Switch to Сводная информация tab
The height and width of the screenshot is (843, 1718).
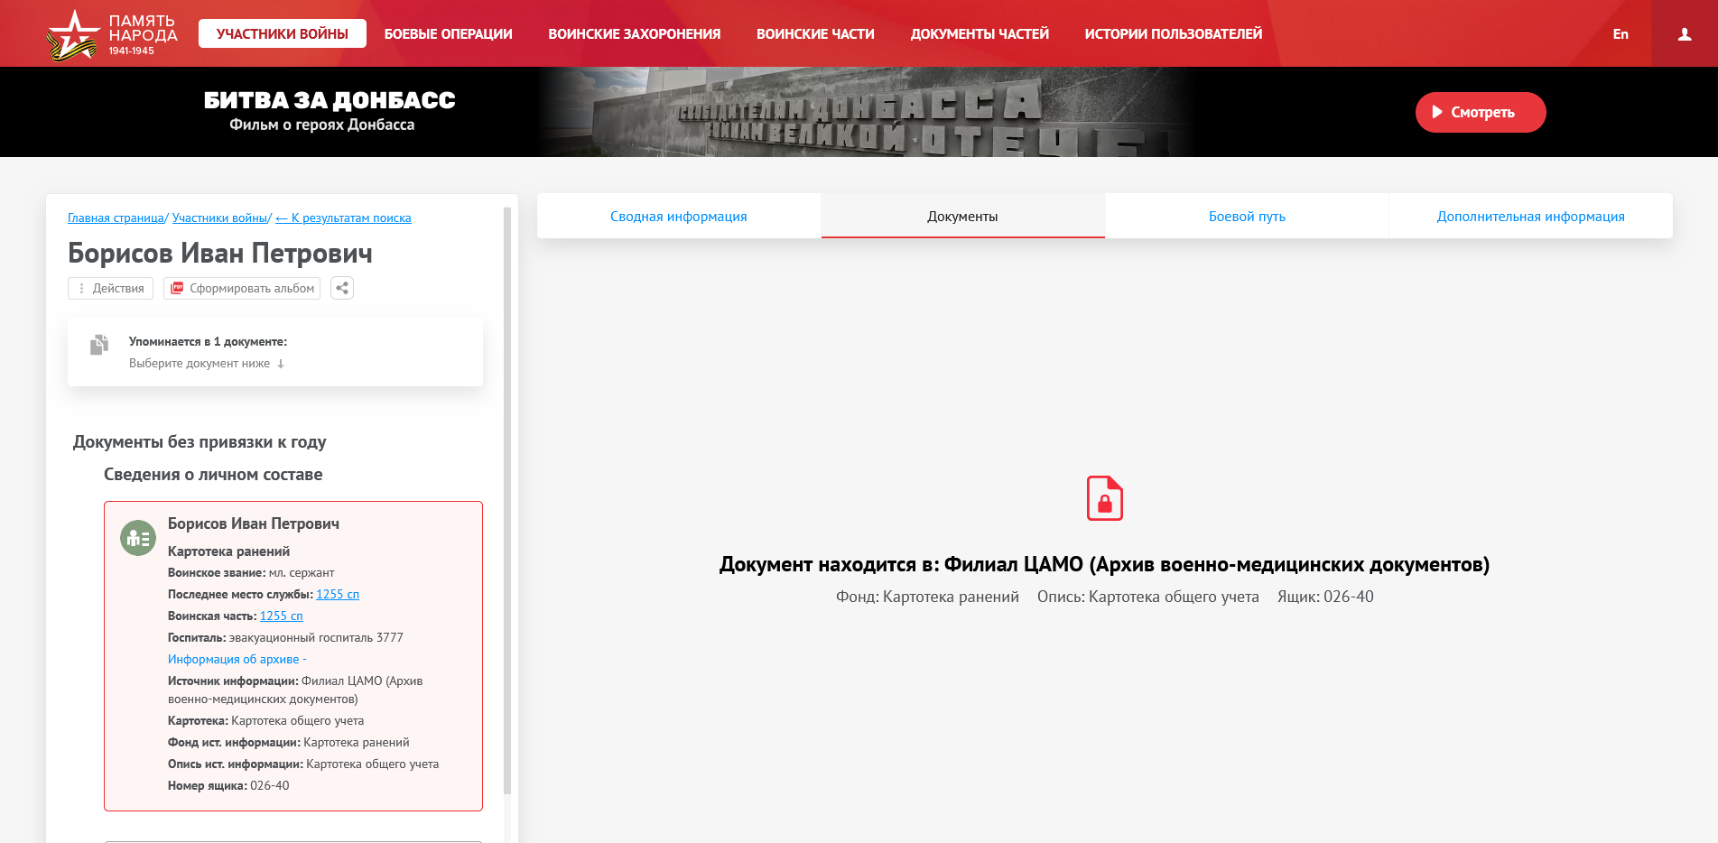[x=678, y=217]
